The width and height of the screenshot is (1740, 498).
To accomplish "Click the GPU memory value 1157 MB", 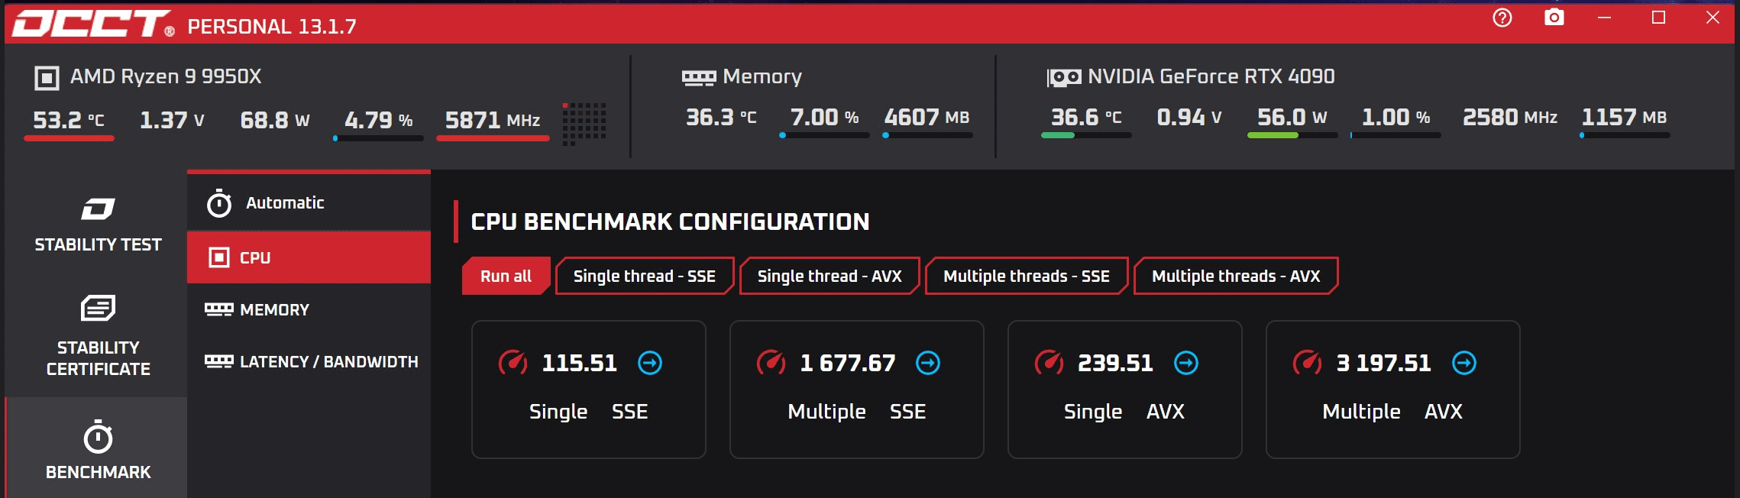I will coord(1624,117).
